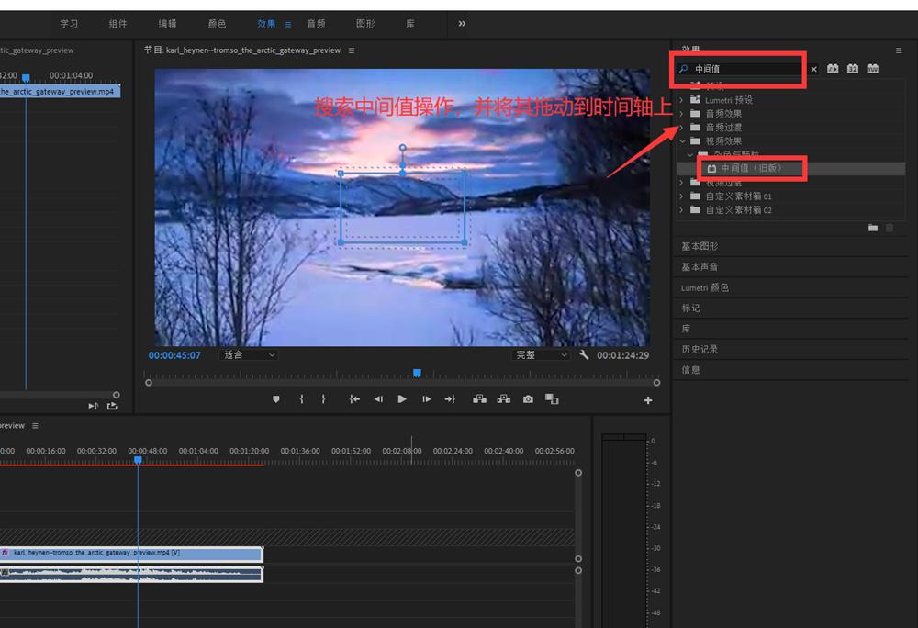Image resolution: width=918 pixels, height=628 pixels.
Task: Open the 完整 playback resolution dropdown
Action: click(x=542, y=355)
